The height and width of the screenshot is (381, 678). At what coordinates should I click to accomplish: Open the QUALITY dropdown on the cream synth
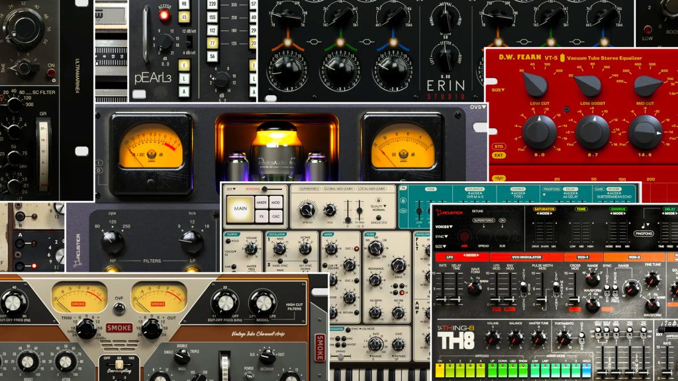pos(378,206)
